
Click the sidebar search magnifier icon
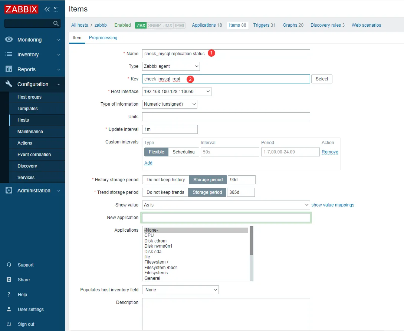(x=56, y=23)
